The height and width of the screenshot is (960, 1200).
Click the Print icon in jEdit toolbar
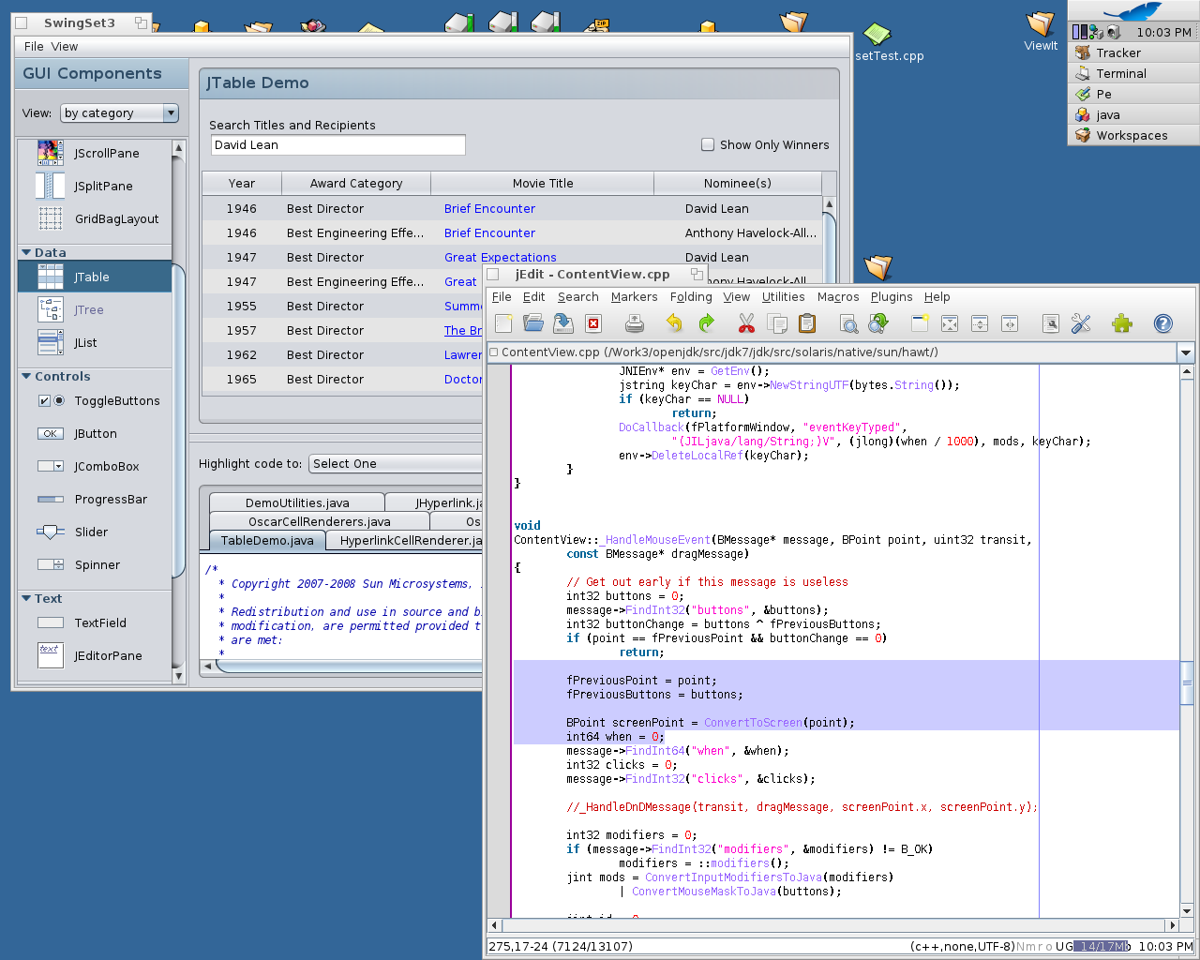[635, 323]
